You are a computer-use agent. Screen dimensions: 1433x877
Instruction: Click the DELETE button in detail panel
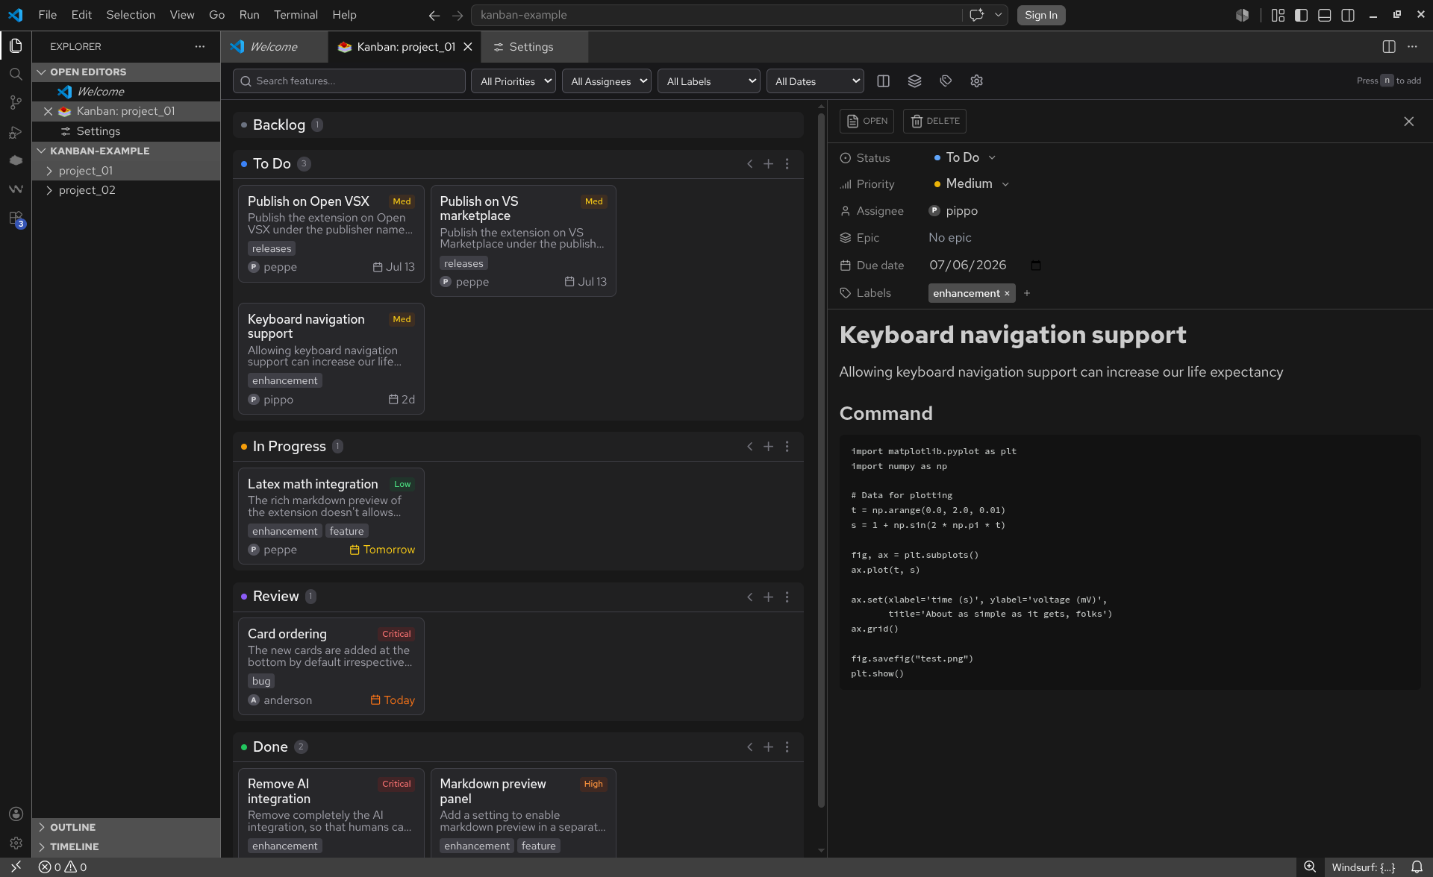tap(934, 122)
